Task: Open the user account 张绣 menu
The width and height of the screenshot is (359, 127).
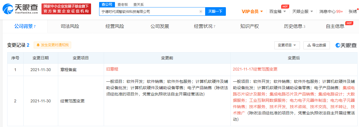Action: 353,11
